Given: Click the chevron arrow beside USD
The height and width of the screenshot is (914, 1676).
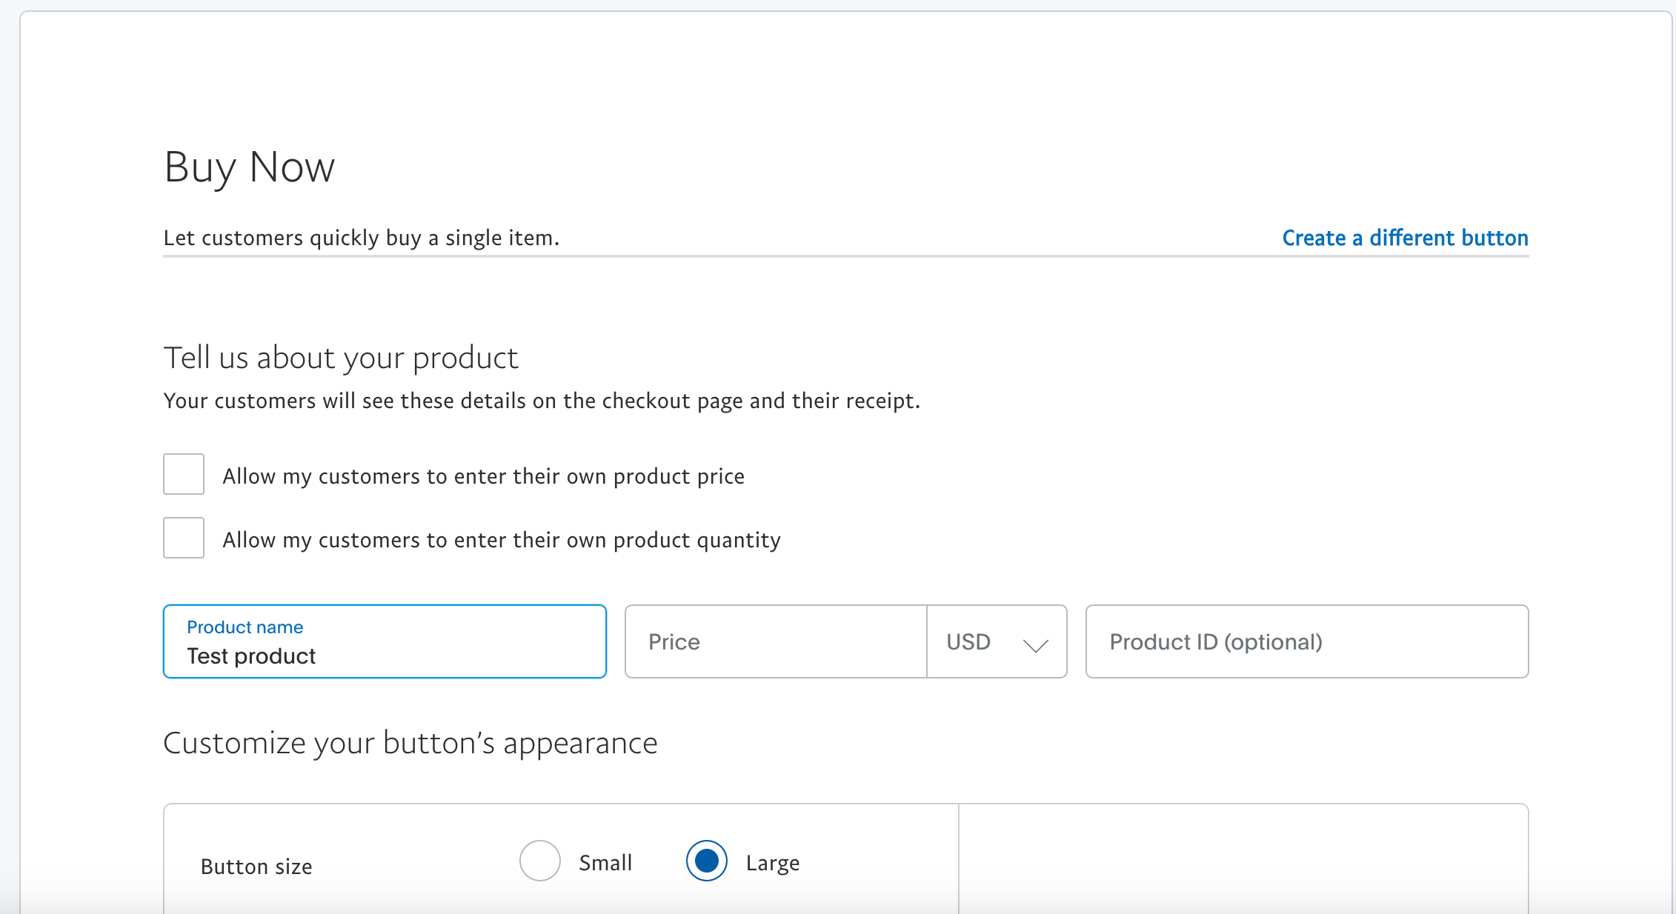Looking at the screenshot, I should coord(1035,644).
